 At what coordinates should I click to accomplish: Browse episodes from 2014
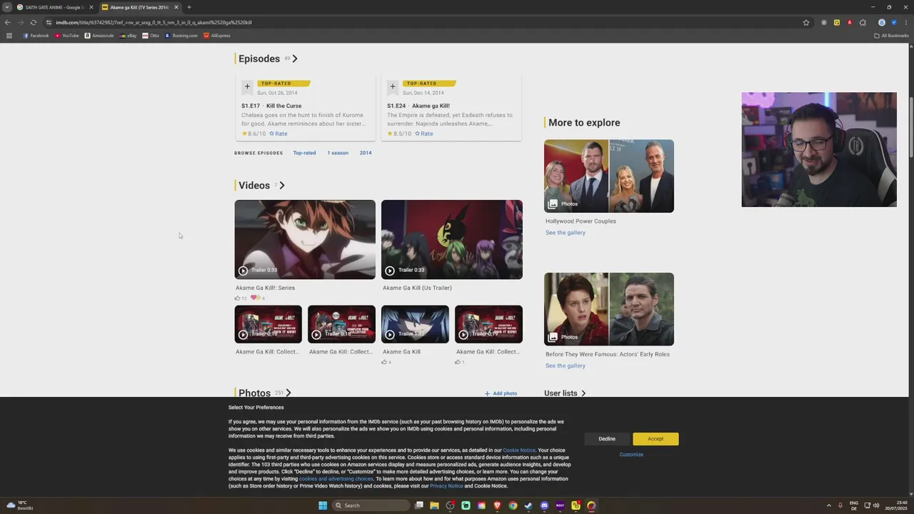click(366, 153)
